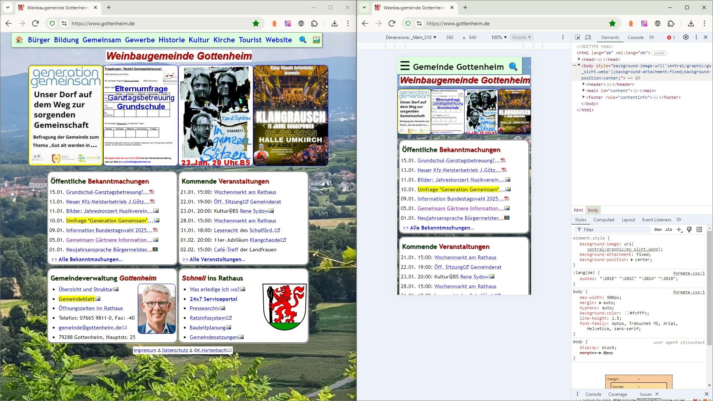Switch to the Console tab in DevTools

tap(635, 37)
